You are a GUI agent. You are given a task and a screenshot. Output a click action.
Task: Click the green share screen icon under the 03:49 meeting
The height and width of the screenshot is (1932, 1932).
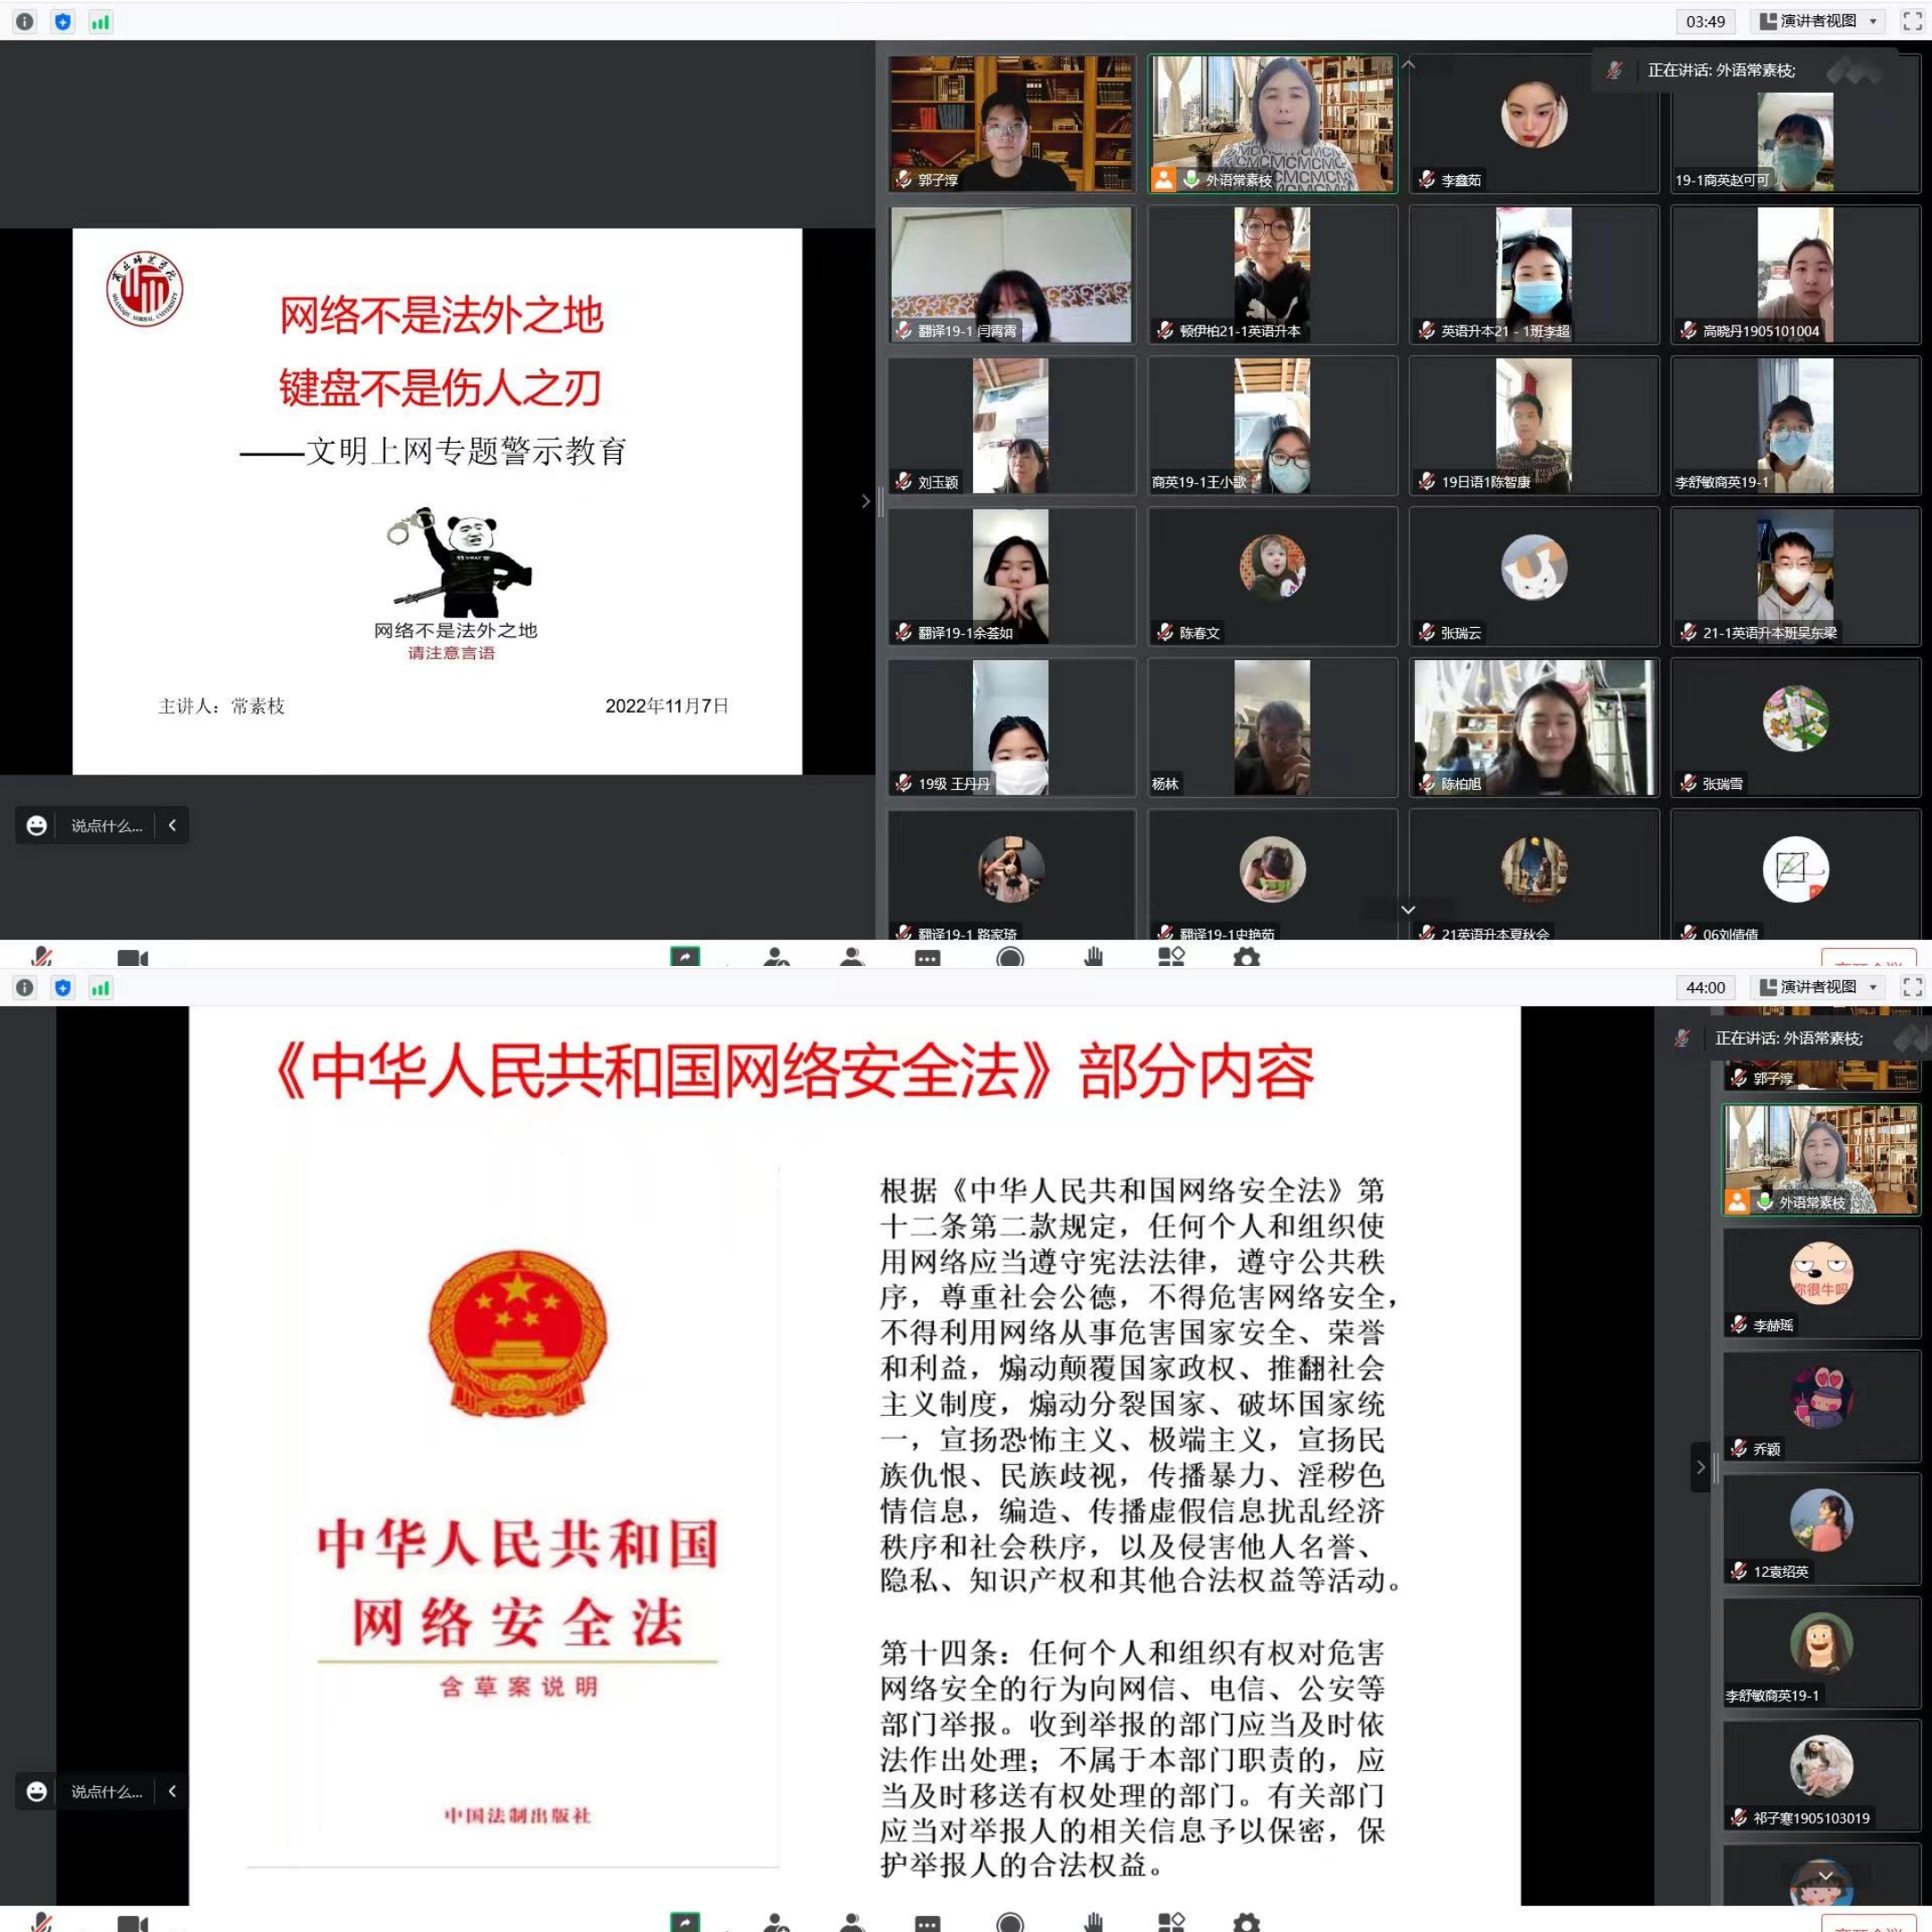coord(685,957)
